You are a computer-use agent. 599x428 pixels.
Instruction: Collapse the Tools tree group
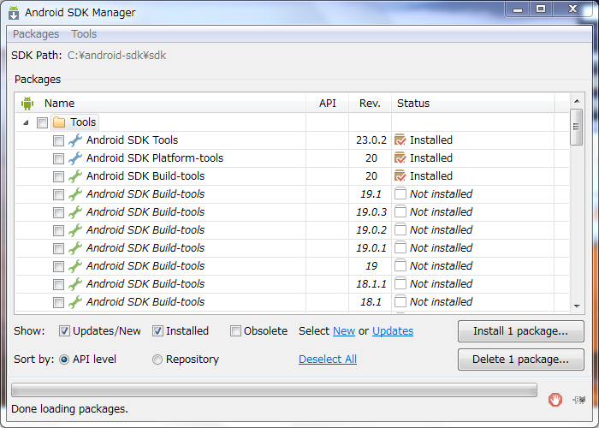coord(26,122)
